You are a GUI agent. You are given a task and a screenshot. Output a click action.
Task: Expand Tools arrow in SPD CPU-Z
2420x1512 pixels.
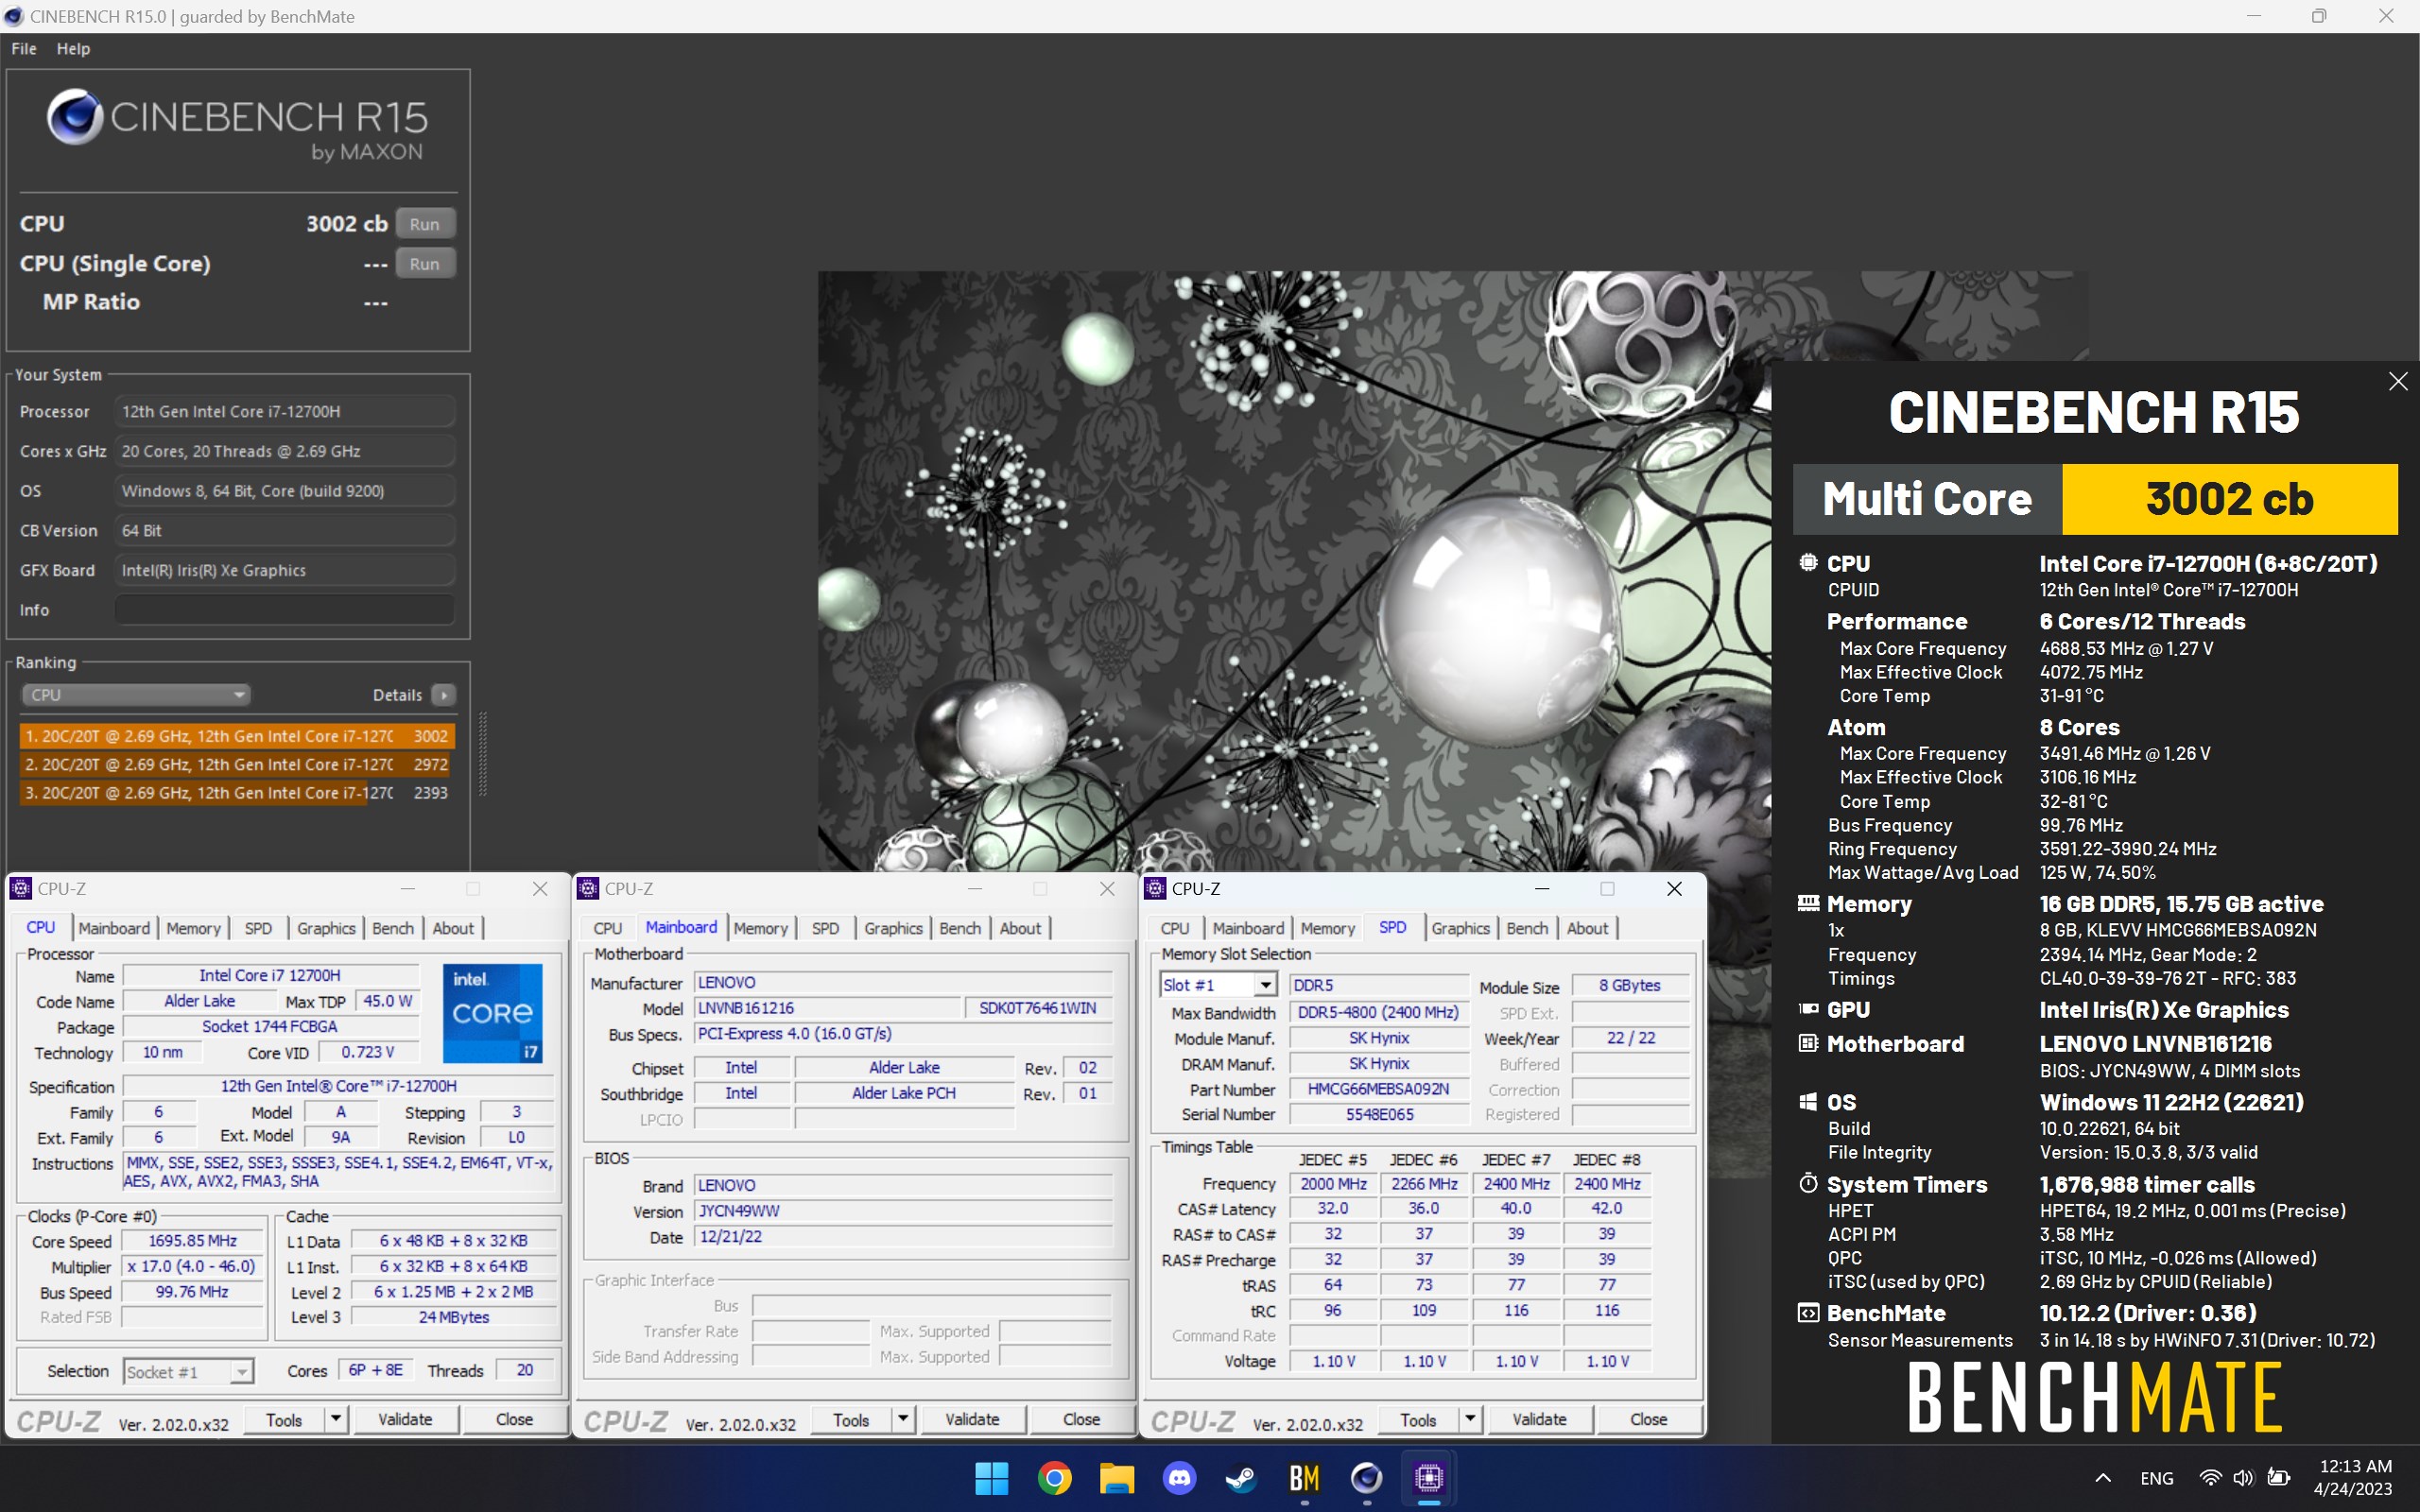click(x=1470, y=1419)
